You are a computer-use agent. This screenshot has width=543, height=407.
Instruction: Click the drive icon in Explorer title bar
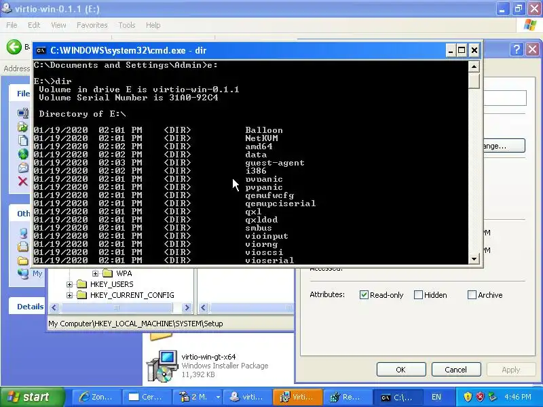point(6,8)
